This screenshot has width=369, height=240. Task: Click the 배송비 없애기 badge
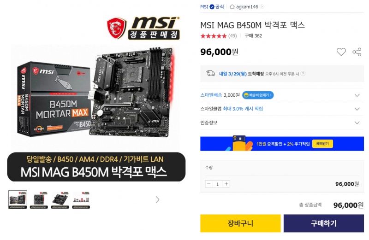258,95
